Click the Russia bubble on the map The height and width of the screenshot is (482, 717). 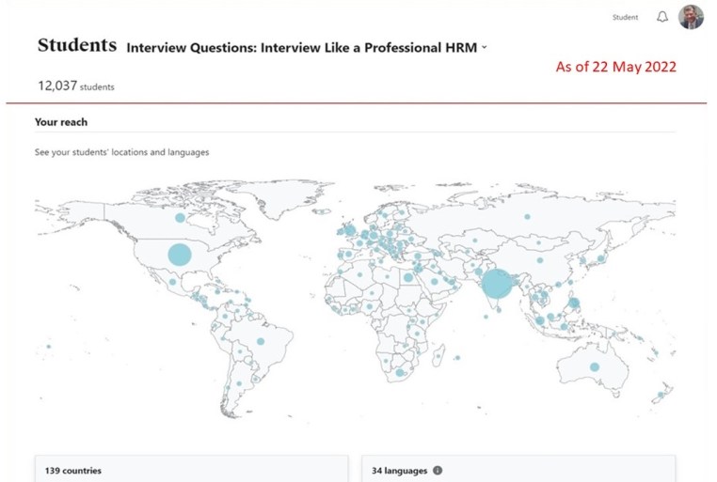pos(527,217)
